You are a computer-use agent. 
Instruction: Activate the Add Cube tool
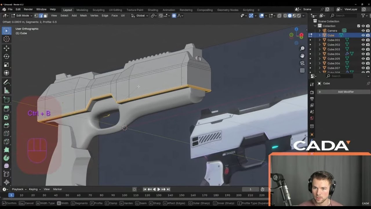point(6,100)
